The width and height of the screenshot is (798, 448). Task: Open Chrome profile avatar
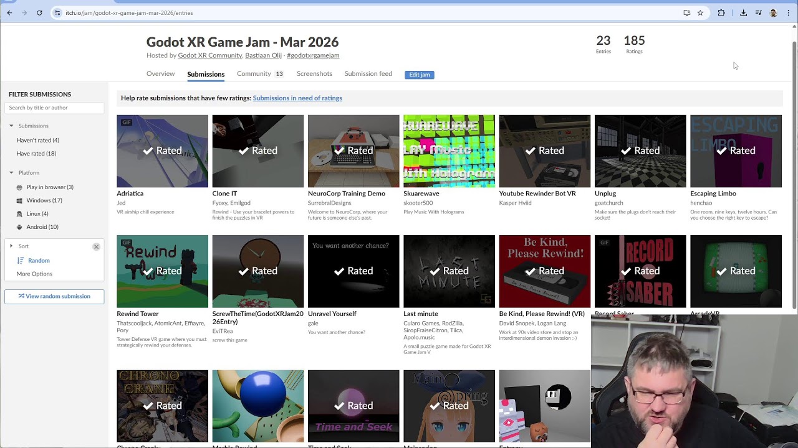773,12
